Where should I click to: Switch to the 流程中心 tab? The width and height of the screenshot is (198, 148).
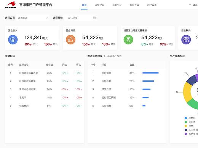(x=99, y=5)
